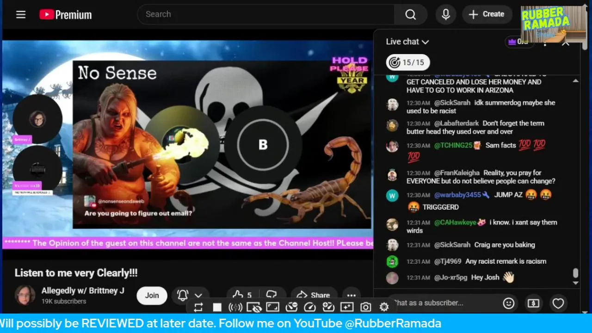Click @Tj4969 green avatar in chat

coord(392,262)
